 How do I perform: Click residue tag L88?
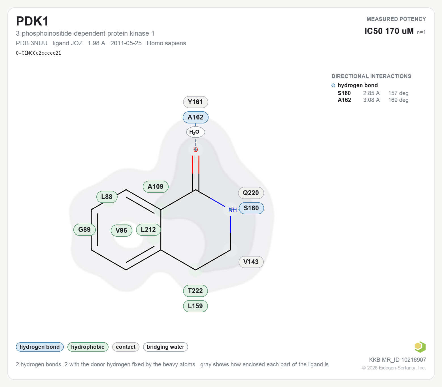(x=107, y=197)
